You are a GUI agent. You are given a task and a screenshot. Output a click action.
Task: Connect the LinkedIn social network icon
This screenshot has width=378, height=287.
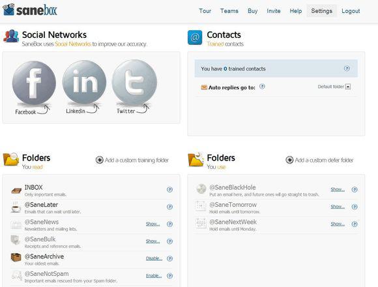click(84, 82)
